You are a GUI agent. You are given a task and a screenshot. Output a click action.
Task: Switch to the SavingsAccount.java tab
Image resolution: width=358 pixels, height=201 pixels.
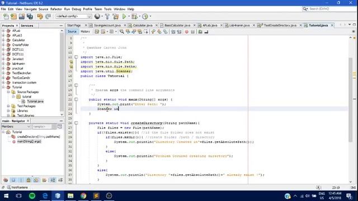coord(107,25)
